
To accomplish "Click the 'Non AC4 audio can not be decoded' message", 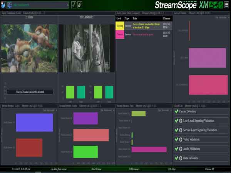I will pyautogui.click(x=30, y=92).
